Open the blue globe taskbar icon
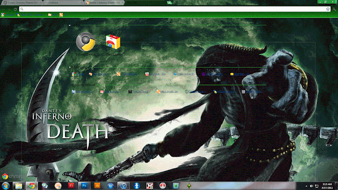Viewport: 338px width, 190px height. click(x=110, y=186)
